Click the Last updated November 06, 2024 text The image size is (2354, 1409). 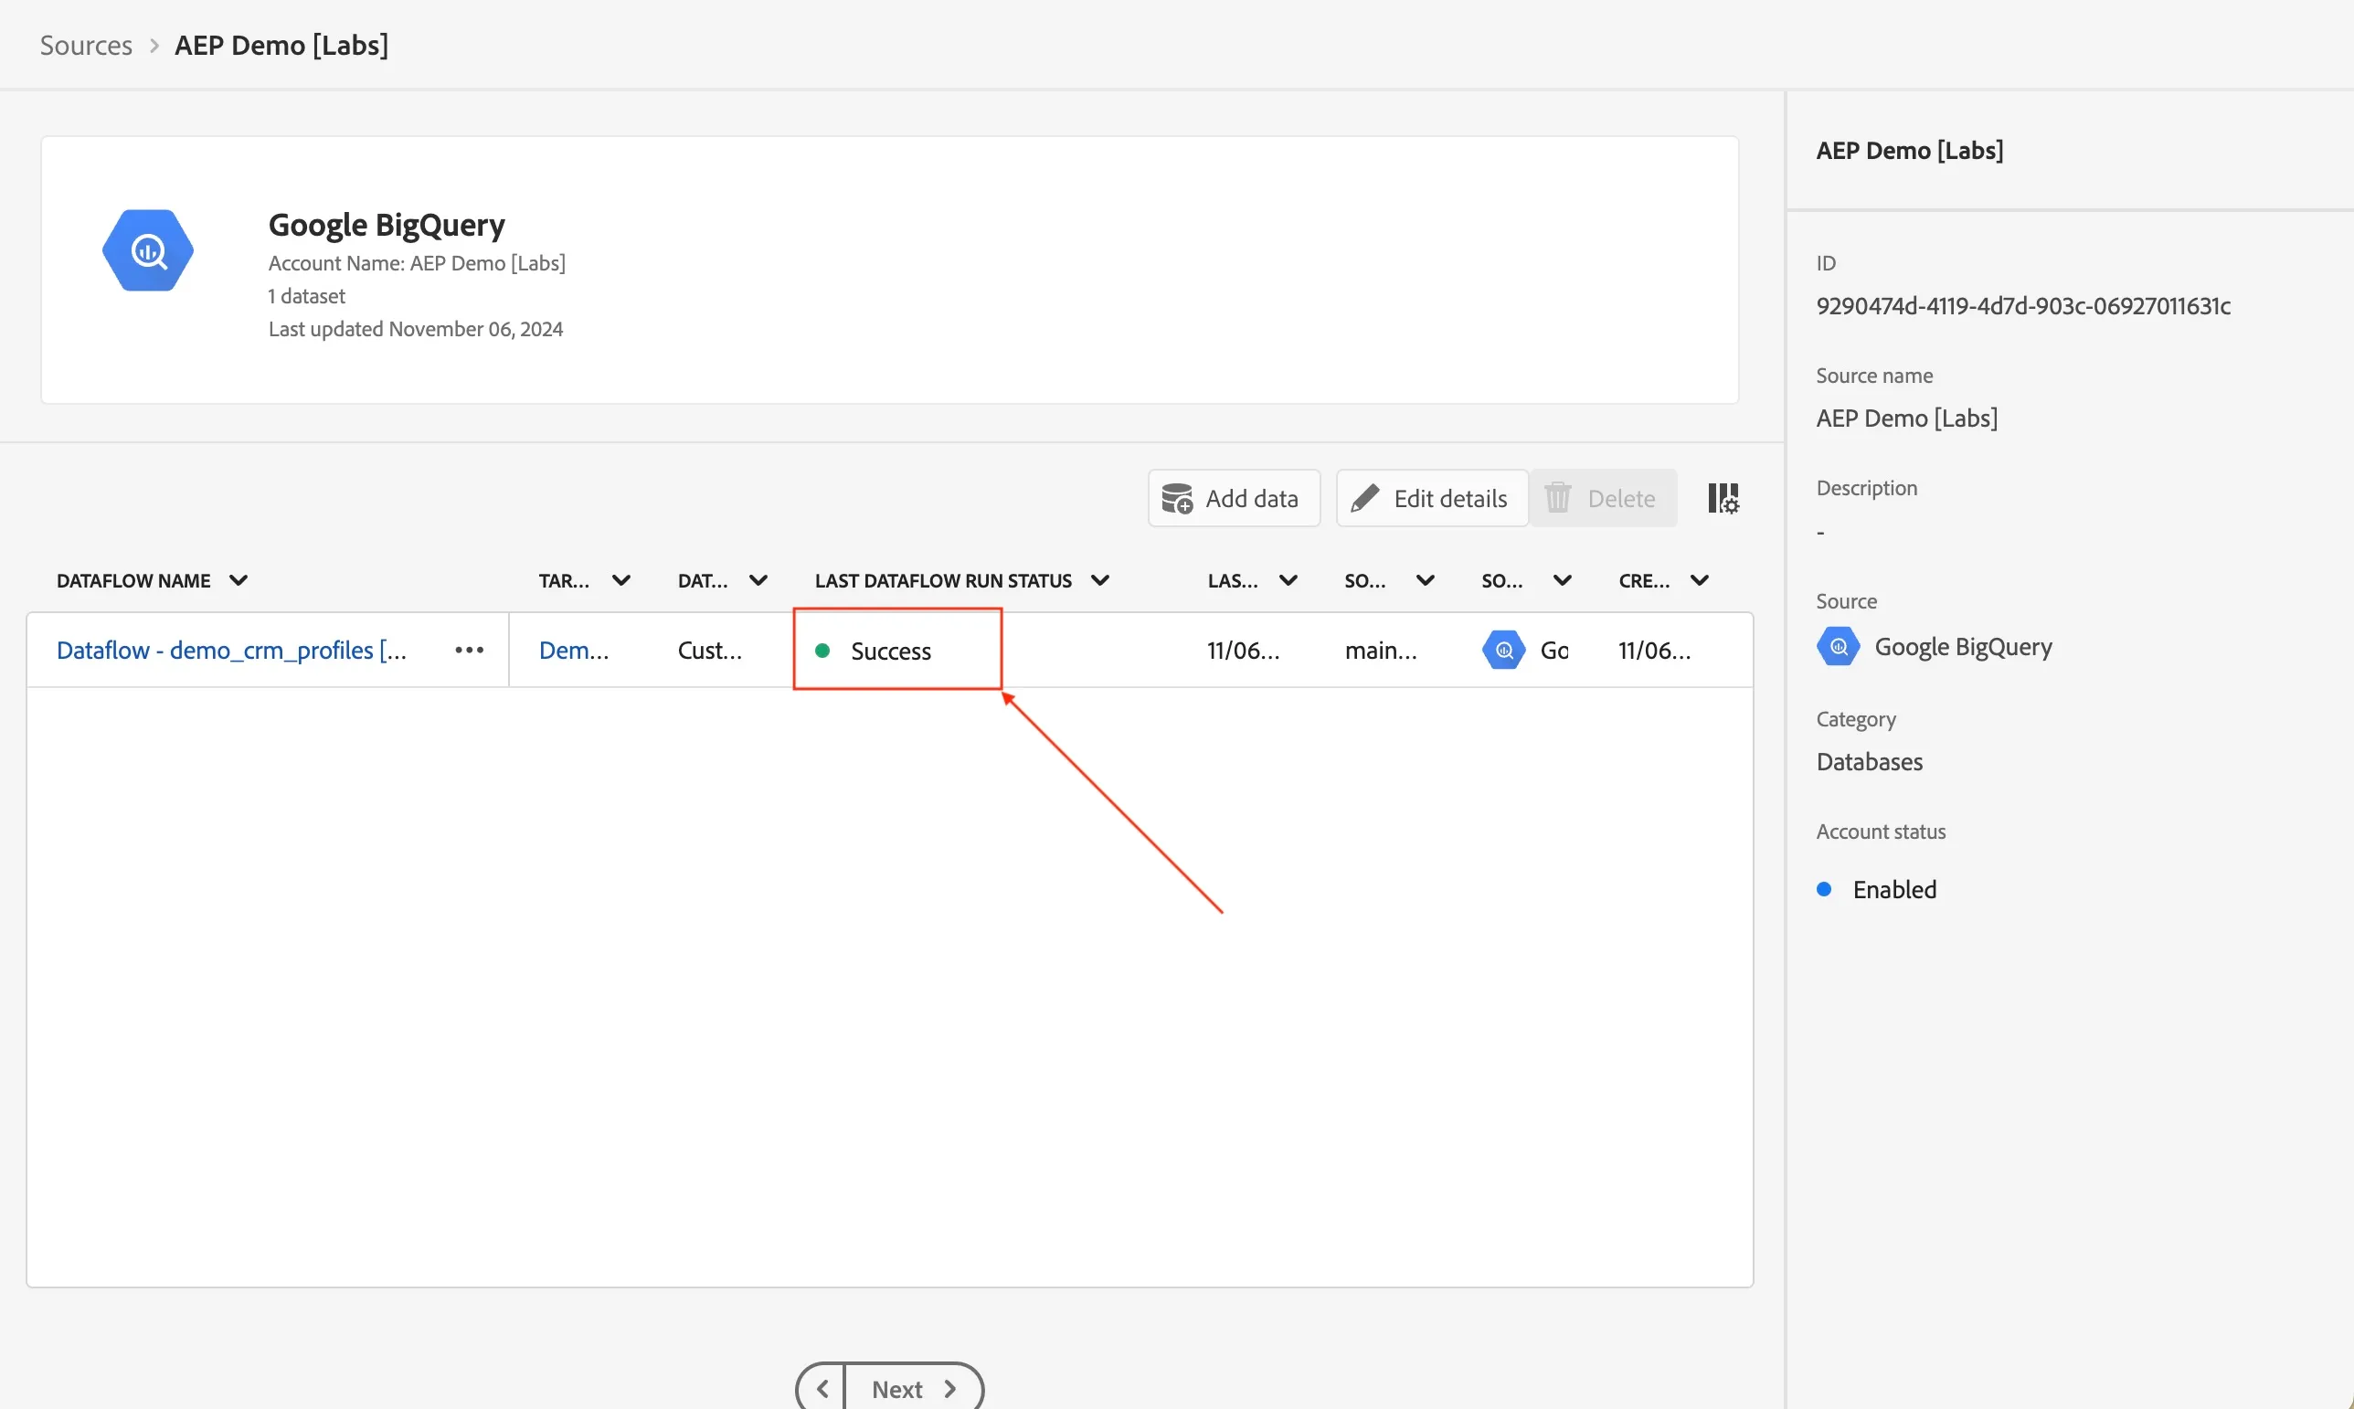point(416,329)
